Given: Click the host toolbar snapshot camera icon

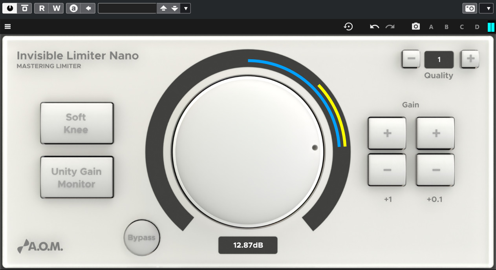Looking at the screenshot, I should (x=470, y=8).
